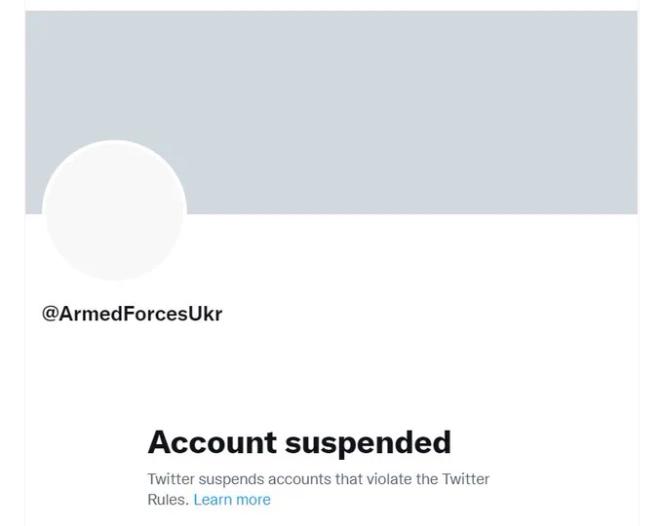Select the @ArmedForcesUkr handle text
Viewport: 663px width, 526px height.
point(132,314)
